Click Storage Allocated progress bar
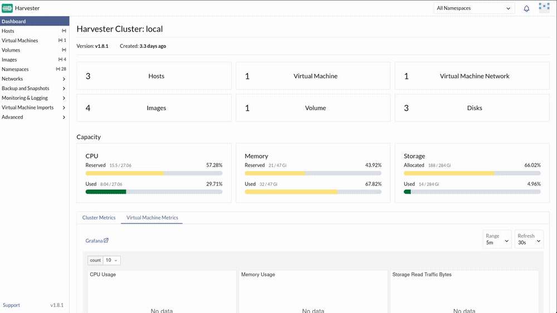Viewport: 557px width, 313px height. click(x=472, y=173)
